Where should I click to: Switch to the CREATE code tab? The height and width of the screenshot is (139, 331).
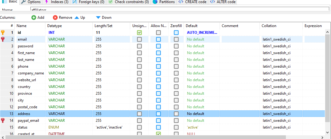[x=193, y=2]
